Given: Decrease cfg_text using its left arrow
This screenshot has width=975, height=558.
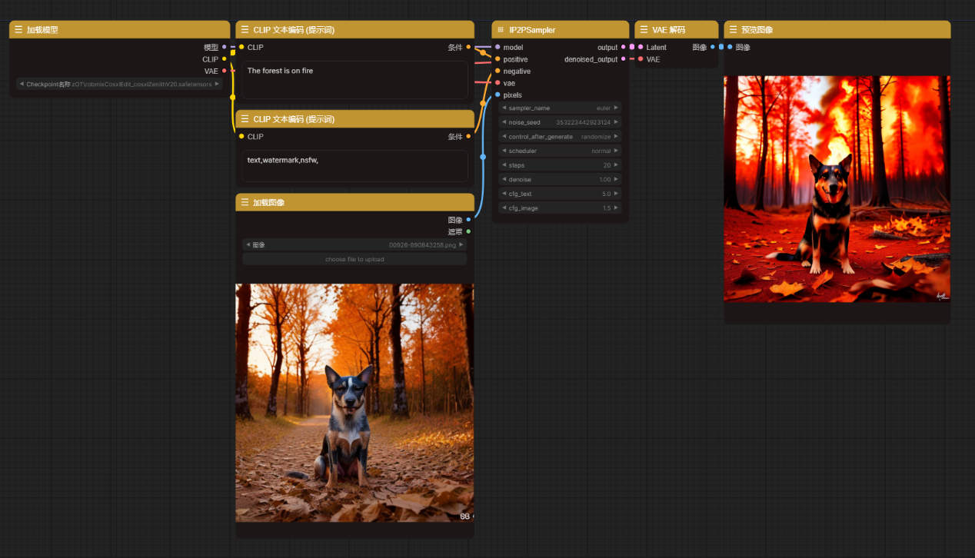Looking at the screenshot, I should coord(504,194).
